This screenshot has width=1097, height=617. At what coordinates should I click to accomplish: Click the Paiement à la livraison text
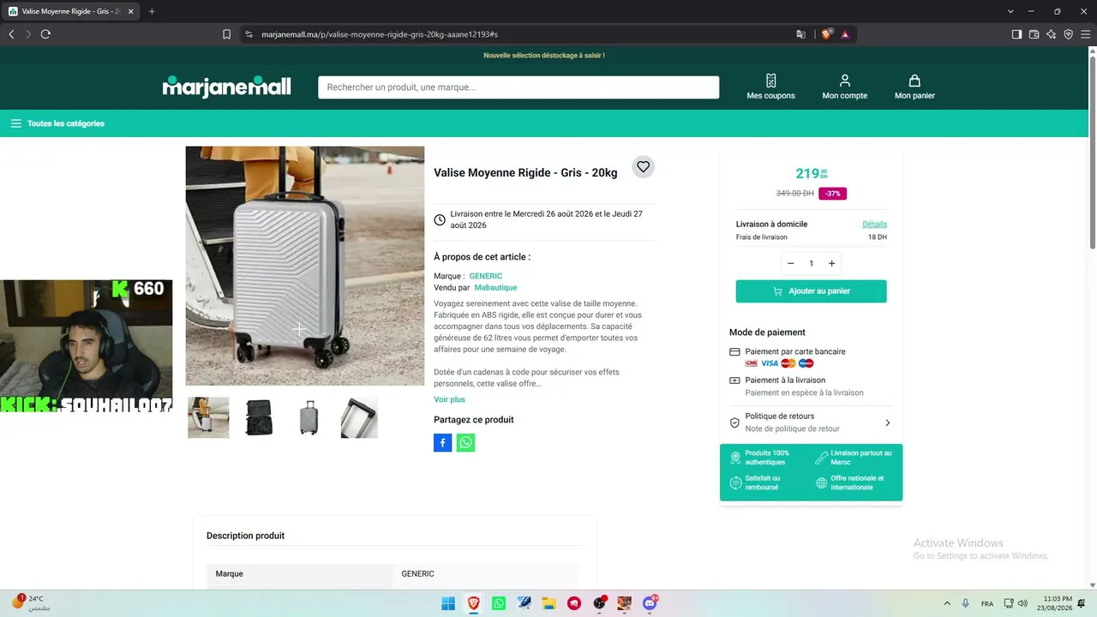tap(785, 380)
